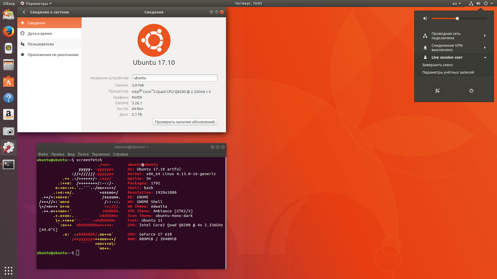The width and height of the screenshot is (497, 279).
Task: Expand the Соединение VPN options
Action: click(x=485, y=47)
